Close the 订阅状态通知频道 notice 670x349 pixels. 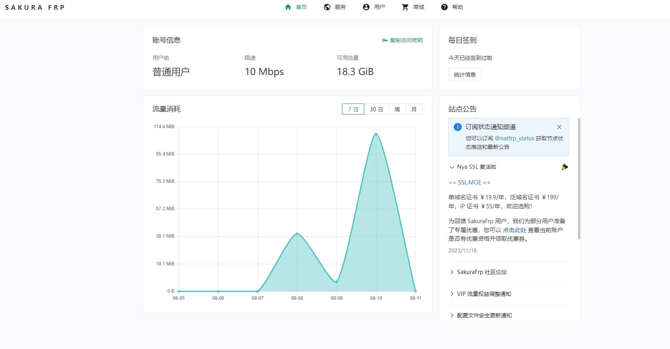559,127
